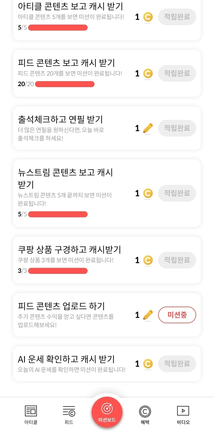Viewport: 214px width, 431px height.
Task: Open the 피드 tab icon
Action: 69,411
